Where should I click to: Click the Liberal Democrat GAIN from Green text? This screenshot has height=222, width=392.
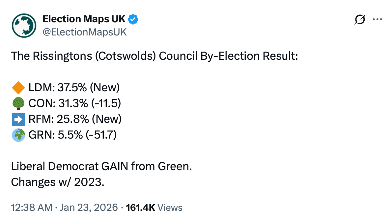pyautogui.click(x=101, y=166)
